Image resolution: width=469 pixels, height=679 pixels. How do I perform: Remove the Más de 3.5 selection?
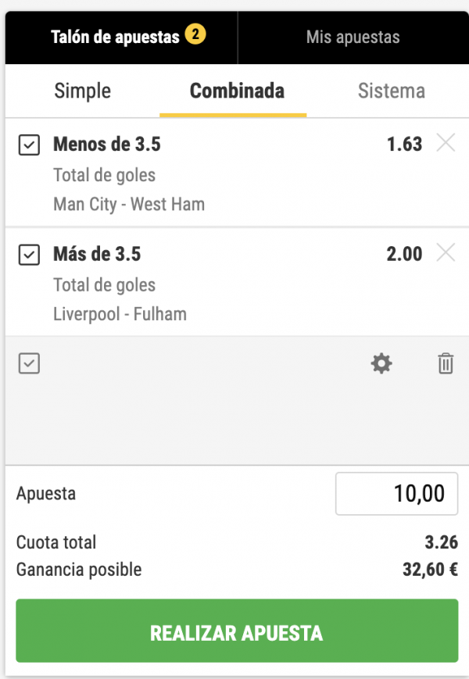pyautogui.click(x=446, y=252)
